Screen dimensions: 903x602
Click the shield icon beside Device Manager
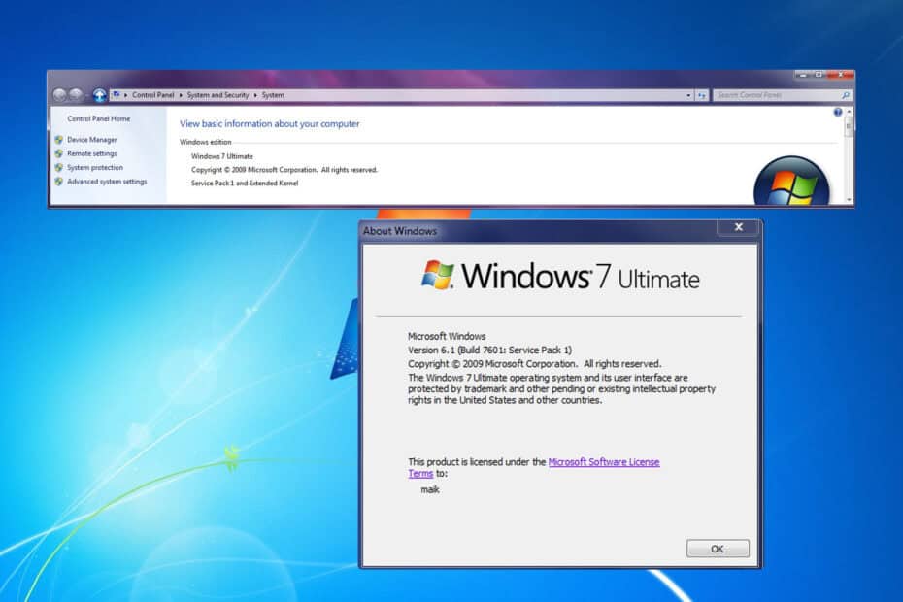tap(58, 140)
